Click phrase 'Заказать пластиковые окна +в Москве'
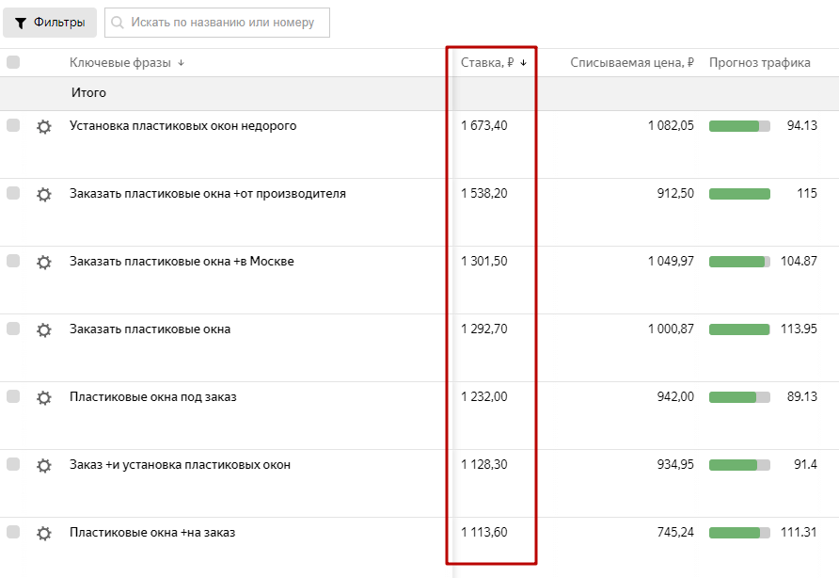This screenshot has height=578, width=839. 182,262
